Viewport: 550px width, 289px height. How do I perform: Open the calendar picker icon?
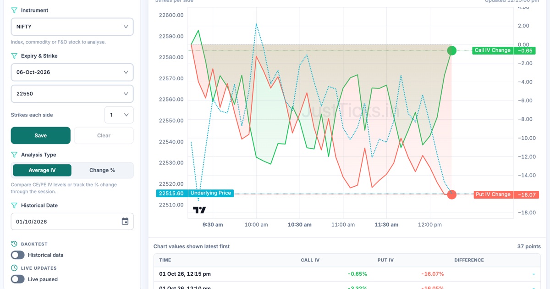click(x=125, y=221)
